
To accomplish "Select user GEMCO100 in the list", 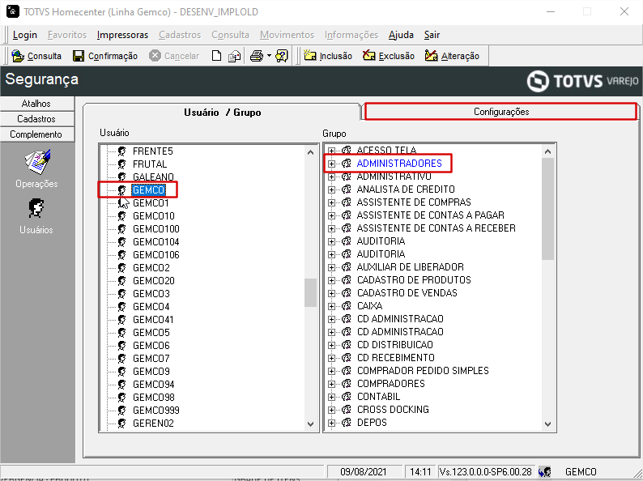I will (155, 229).
